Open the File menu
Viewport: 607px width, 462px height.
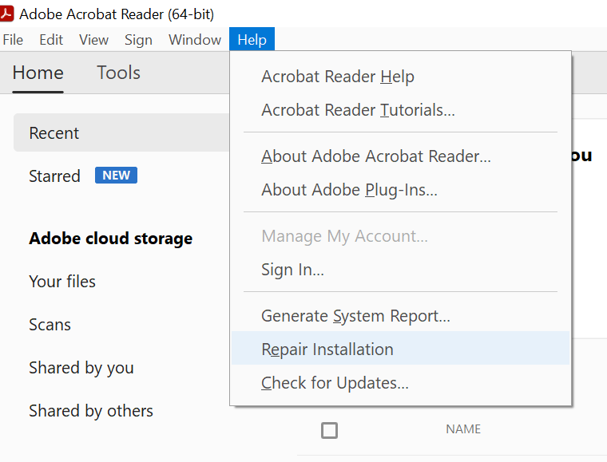pyautogui.click(x=13, y=40)
